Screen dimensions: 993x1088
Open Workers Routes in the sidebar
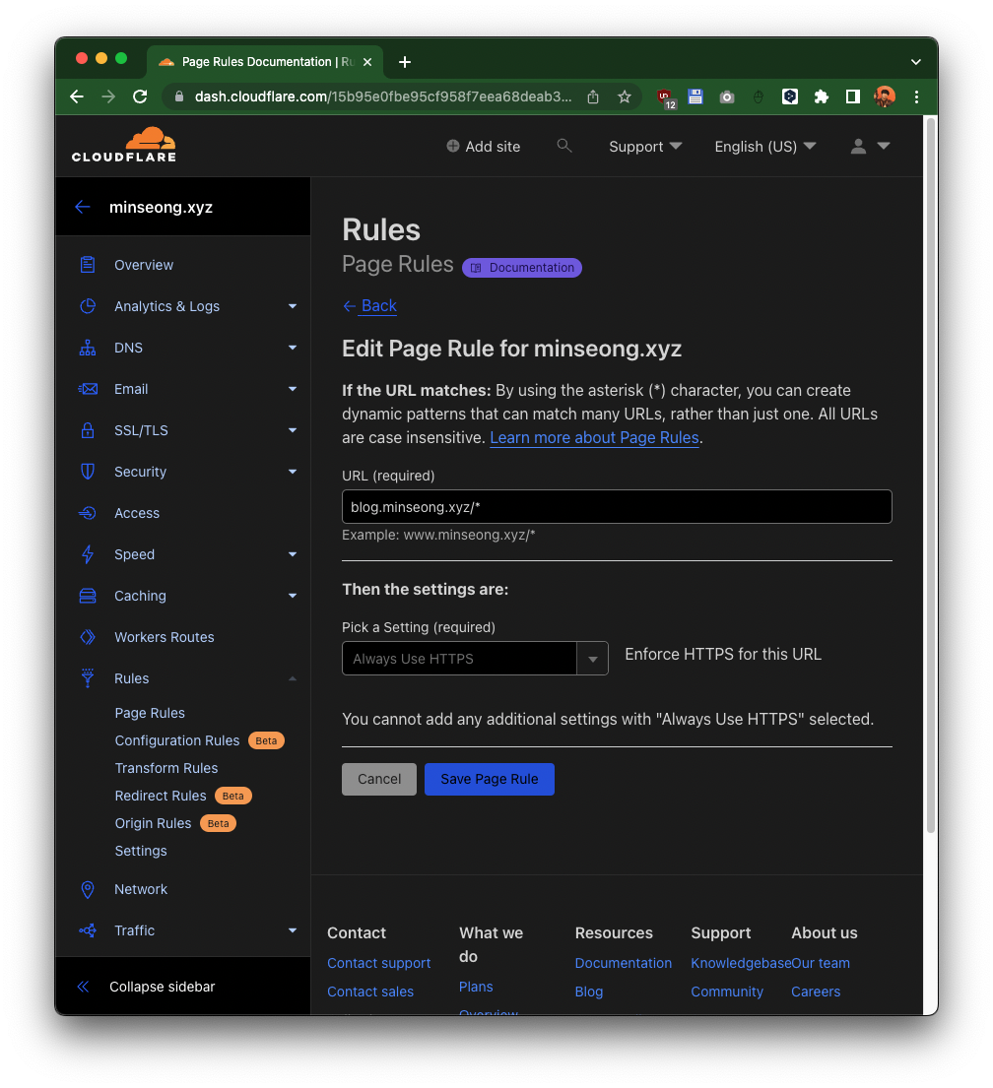pyautogui.click(x=164, y=637)
